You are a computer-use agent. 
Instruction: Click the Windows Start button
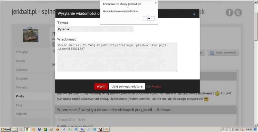point(5,129)
